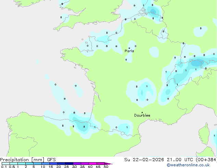Click the '25' legend scale label
Viewport: 217px width, 168px height.
click(66, 167)
